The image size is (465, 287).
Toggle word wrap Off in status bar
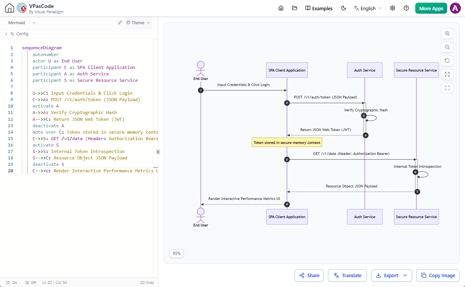tap(30, 282)
